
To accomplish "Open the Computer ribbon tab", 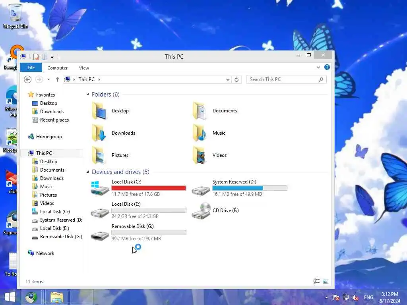I will (x=57, y=68).
